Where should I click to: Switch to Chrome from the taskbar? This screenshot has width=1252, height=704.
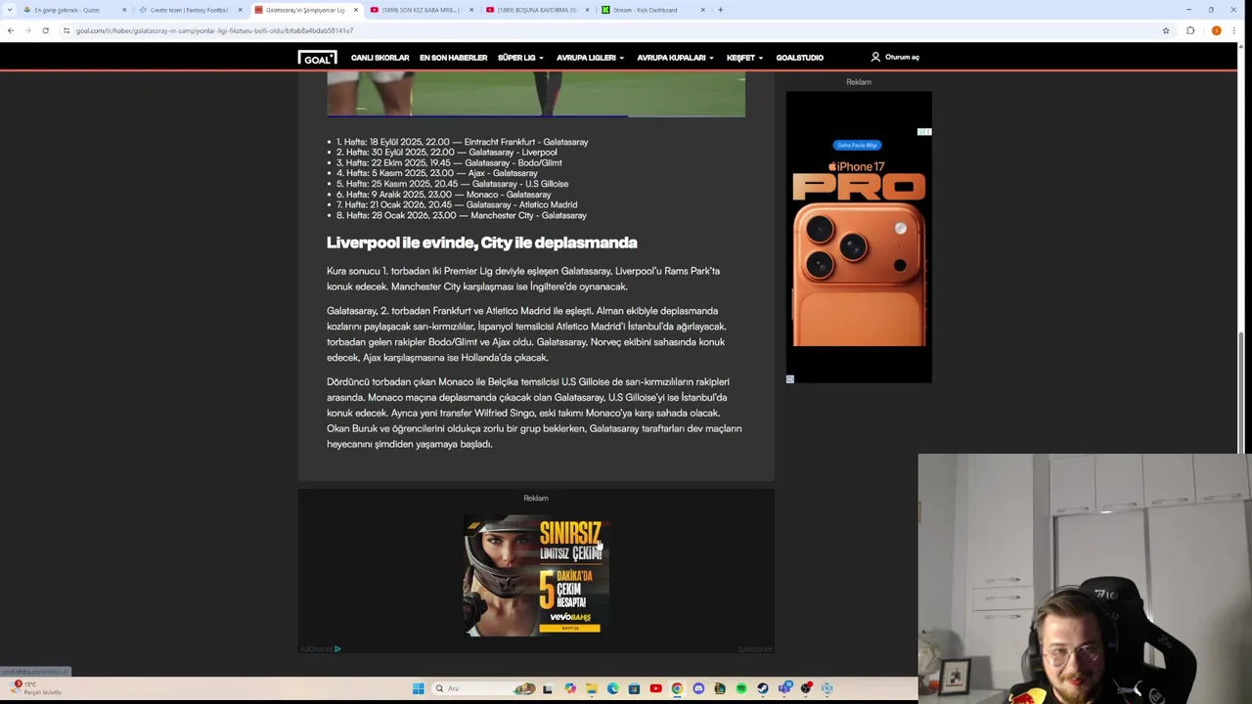click(x=677, y=688)
